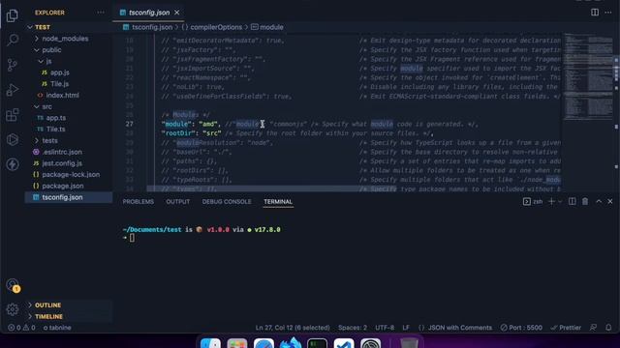This screenshot has width=620, height=348.
Task: Click the editor minimap overview
Action: tap(588, 77)
